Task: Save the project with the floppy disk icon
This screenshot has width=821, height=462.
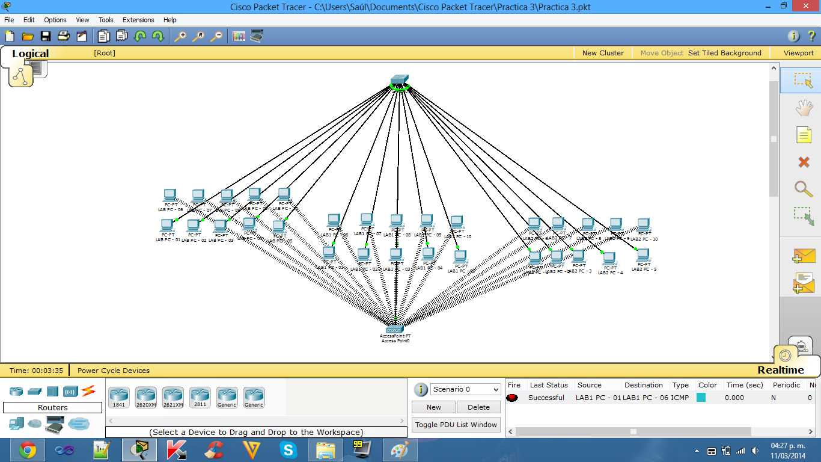Action: 46,36
